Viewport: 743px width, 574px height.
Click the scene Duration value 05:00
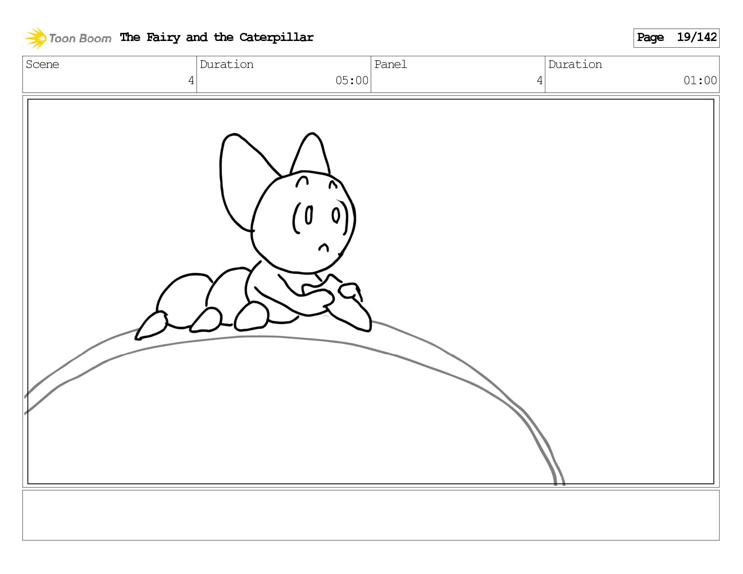coord(352,81)
